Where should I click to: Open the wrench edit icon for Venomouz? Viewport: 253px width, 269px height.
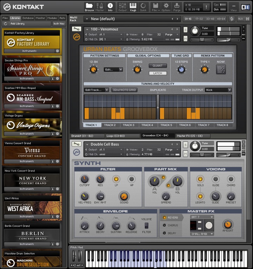(x=77, y=29)
